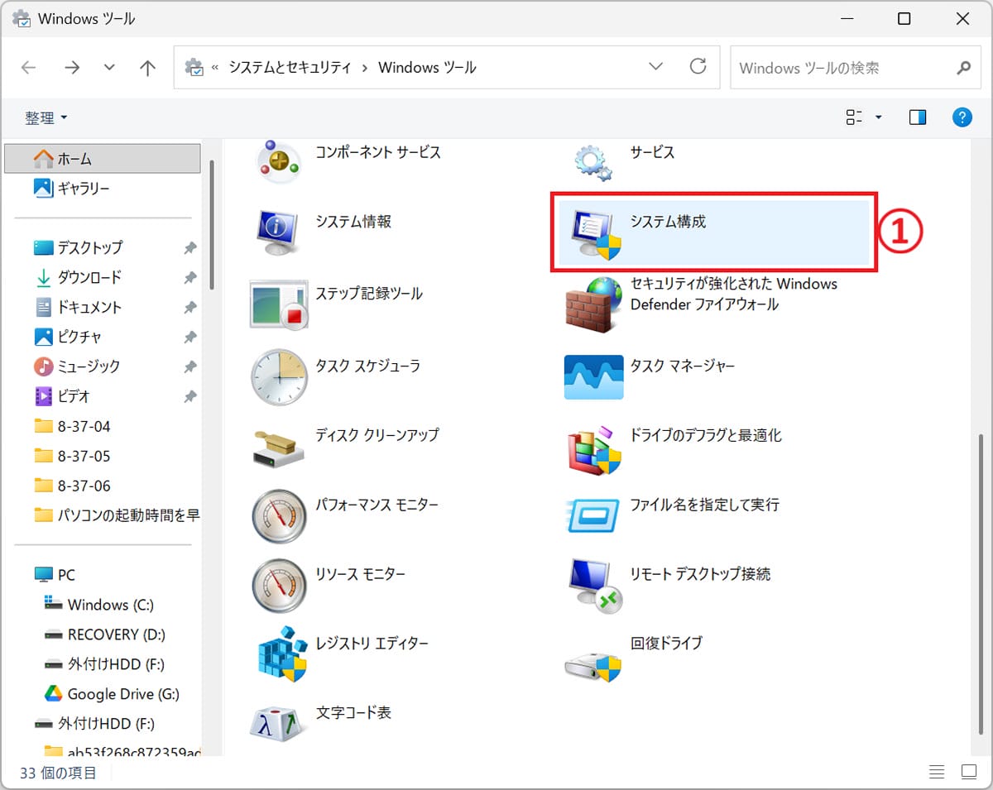Open the リモート デスクトップ接続 icon
Screen dimensions: 993x790
594,587
